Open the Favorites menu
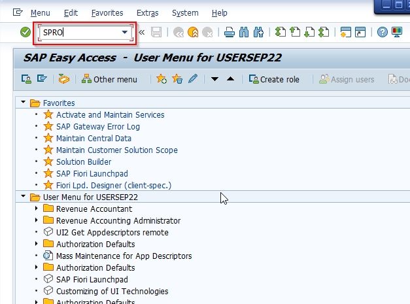Screen dimensions: 410x304 pyautogui.click(x=107, y=13)
